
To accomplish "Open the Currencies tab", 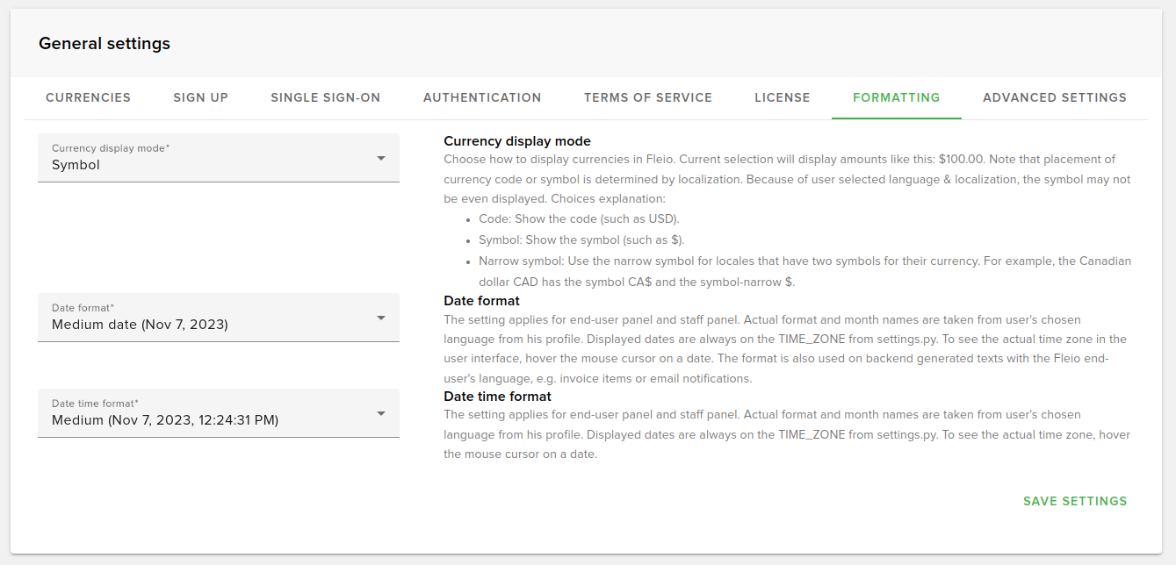I will click(88, 97).
